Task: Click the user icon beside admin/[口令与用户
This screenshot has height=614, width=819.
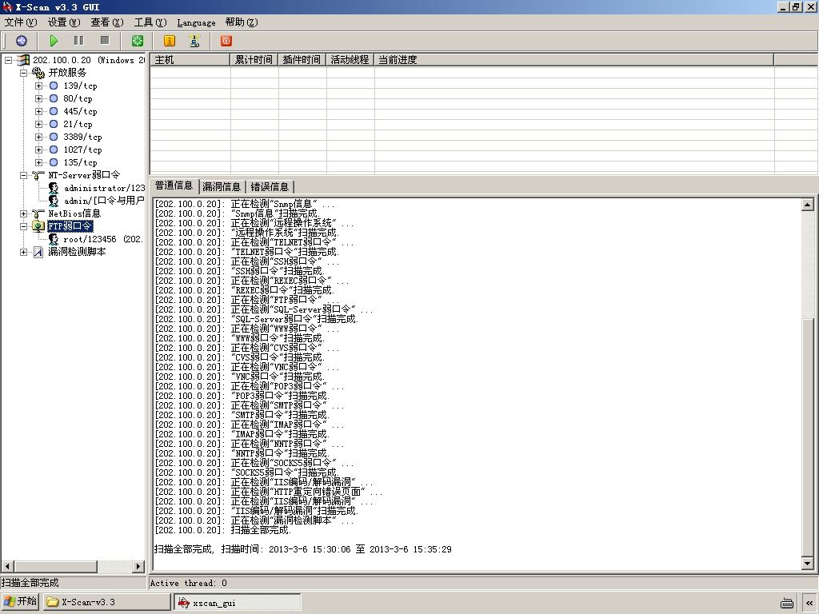Action: 54,201
